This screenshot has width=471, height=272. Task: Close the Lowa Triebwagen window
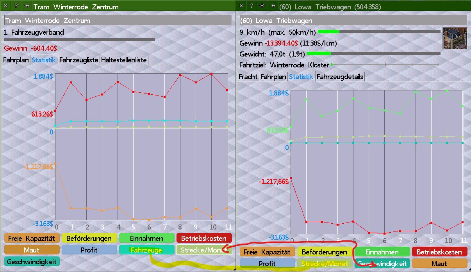tap(241, 6)
